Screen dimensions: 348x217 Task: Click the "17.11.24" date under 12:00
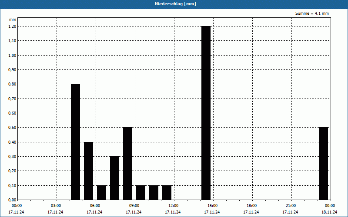pos(173,212)
